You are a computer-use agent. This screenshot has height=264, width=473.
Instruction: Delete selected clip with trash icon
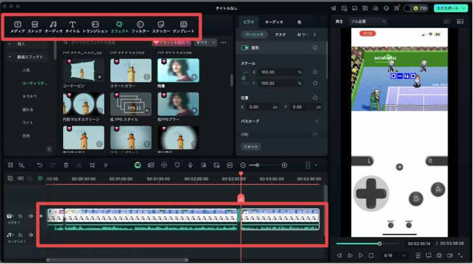[66, 165]
